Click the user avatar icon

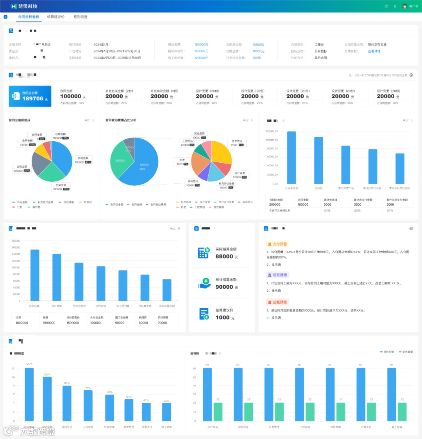[405, 6]
